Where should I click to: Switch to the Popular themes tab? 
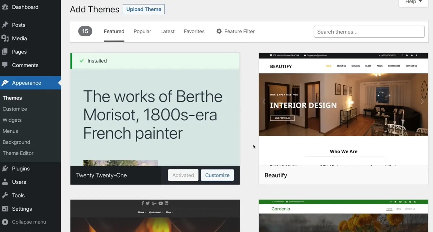tap(142, 31)
